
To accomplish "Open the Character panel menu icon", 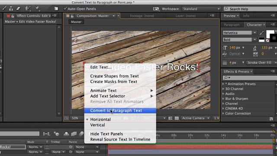I will point(273,24).
